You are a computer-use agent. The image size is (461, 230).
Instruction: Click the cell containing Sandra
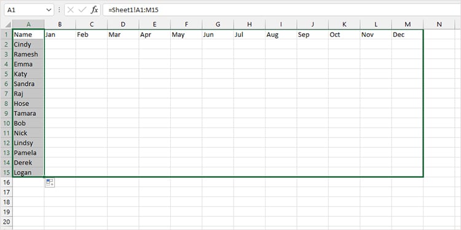[x=28, y=84]
